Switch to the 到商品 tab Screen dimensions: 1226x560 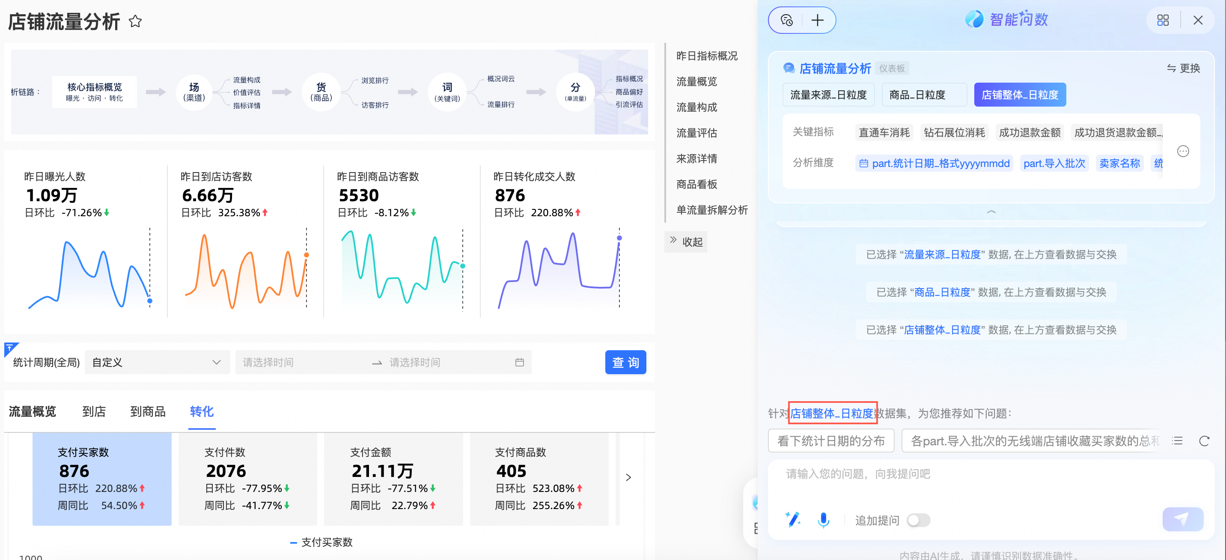coord(148,411)
